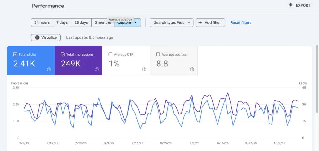Click the plus icon in Add filter
The image size is (319, 151).
(x=200, y=23)
